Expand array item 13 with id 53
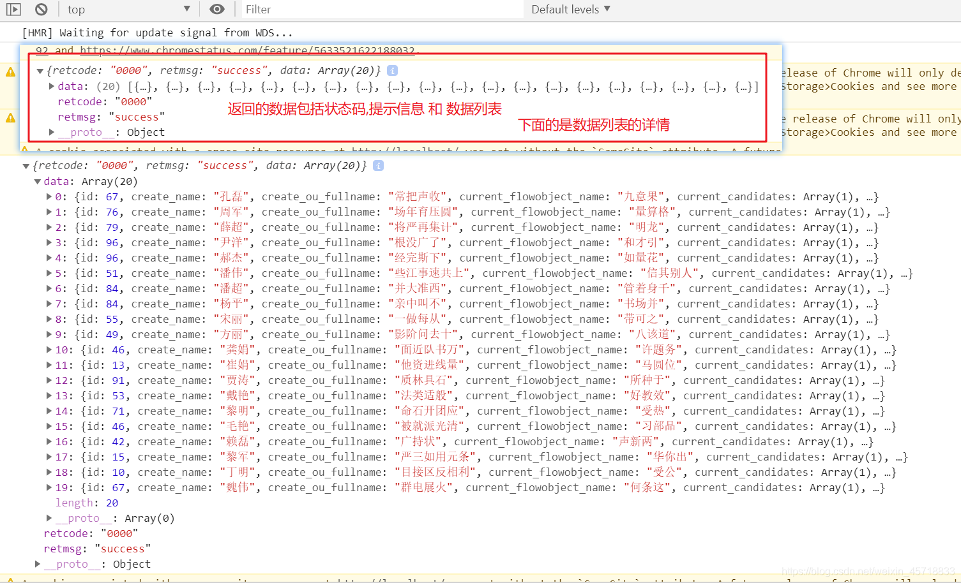Viewport: 961px width, 583px height. [x=49, y=395]
